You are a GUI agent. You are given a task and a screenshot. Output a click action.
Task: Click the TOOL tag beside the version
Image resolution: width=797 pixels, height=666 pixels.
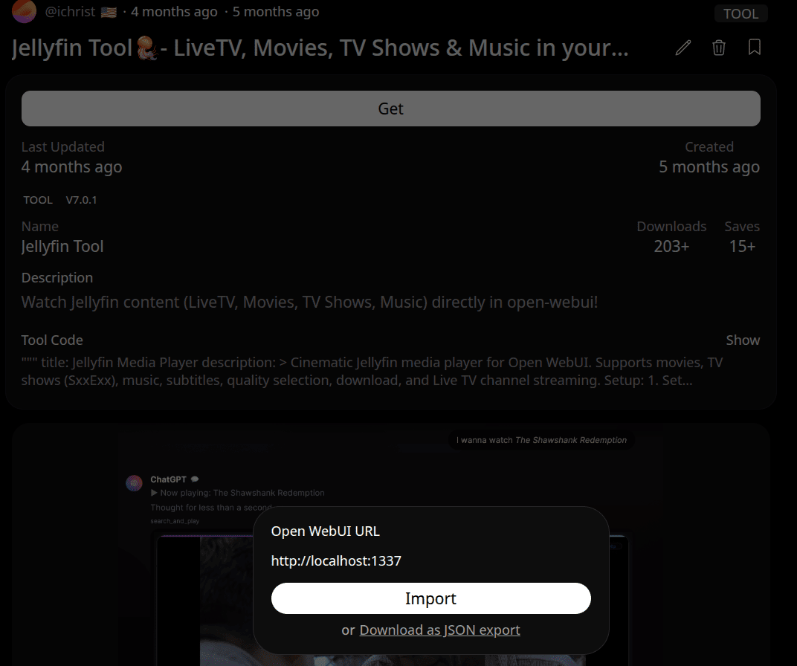38,200
